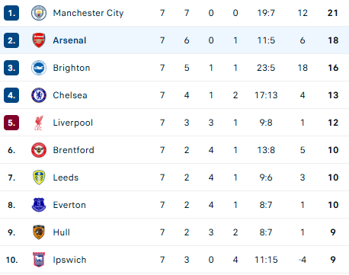
Task: Click the Arsenal club crest
Action: (x=39, y=40)
